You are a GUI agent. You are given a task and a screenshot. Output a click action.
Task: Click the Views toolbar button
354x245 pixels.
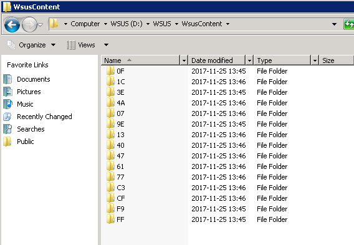87,45
